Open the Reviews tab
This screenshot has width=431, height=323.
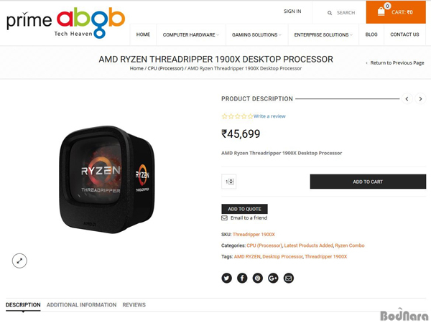(134, 305)
